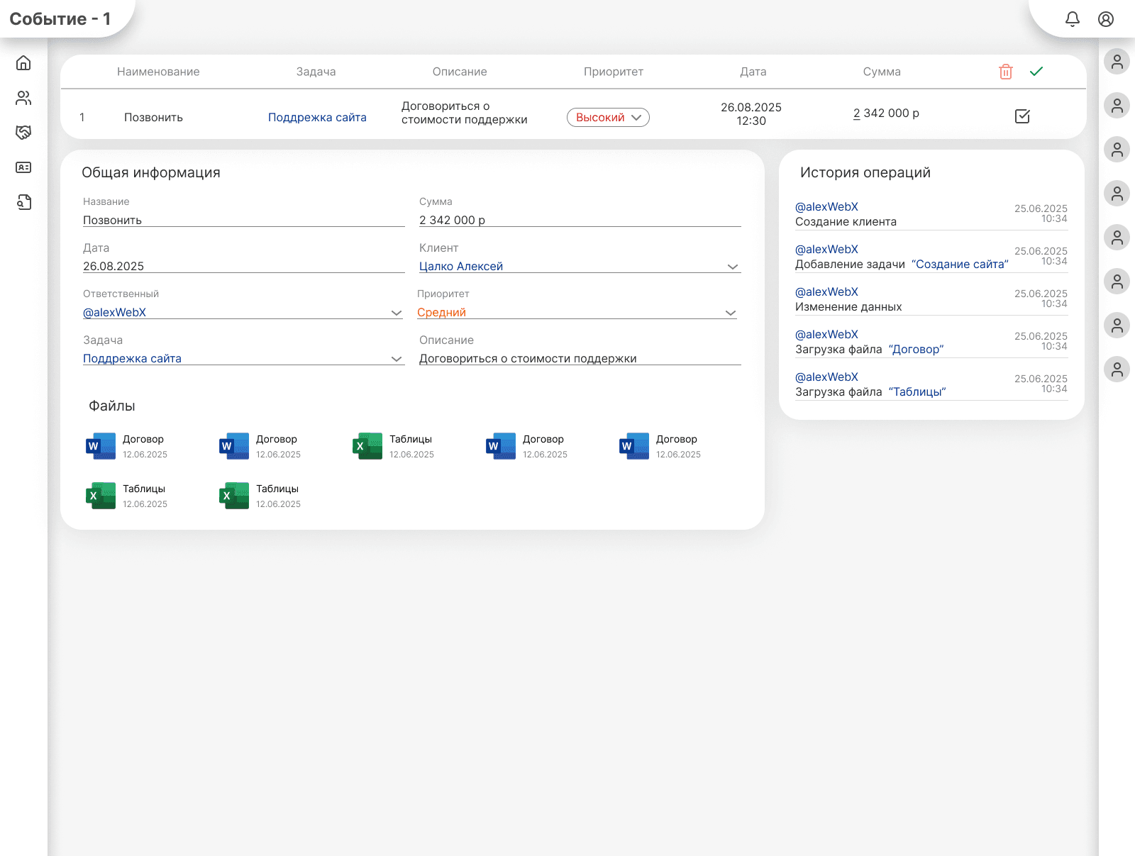
Task: Click the Приоритет column header
Action: [613, 72]
